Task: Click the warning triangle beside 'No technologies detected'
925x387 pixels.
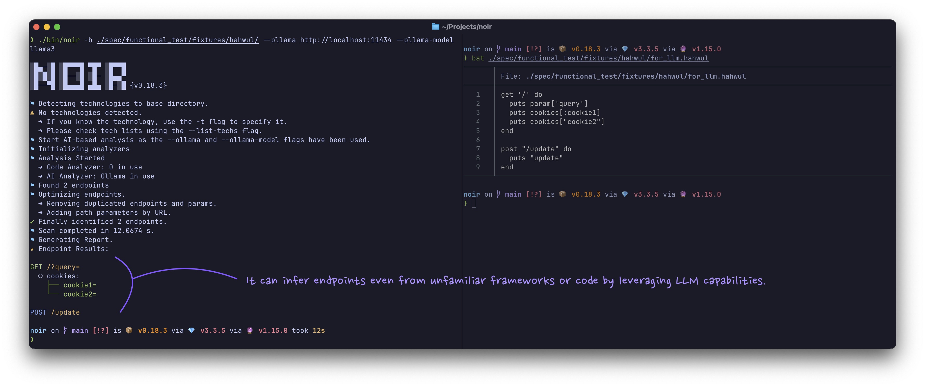Action: 32,112
